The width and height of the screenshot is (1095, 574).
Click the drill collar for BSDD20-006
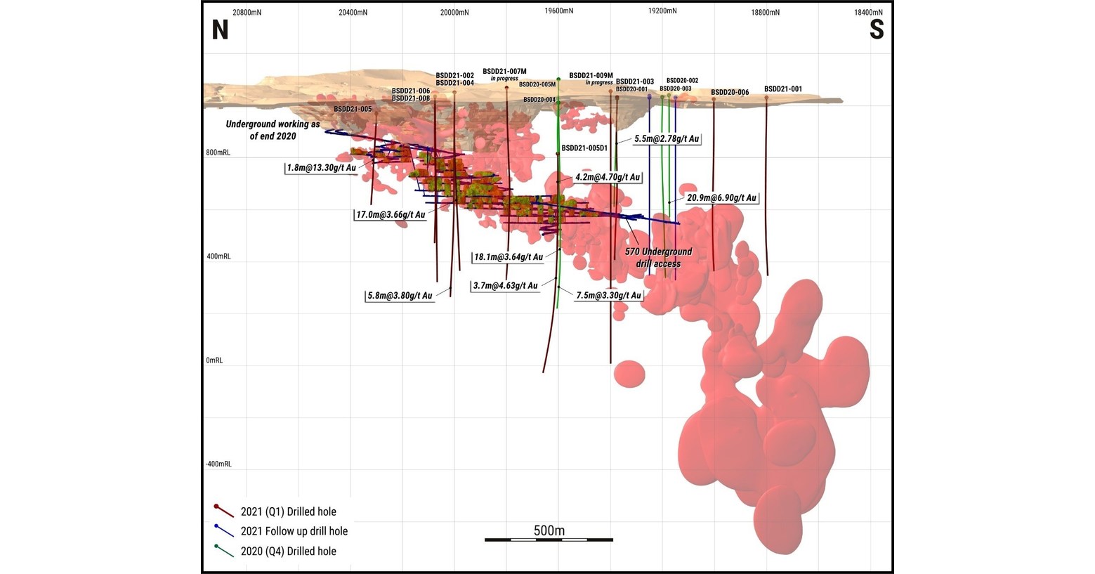[714, 100]
